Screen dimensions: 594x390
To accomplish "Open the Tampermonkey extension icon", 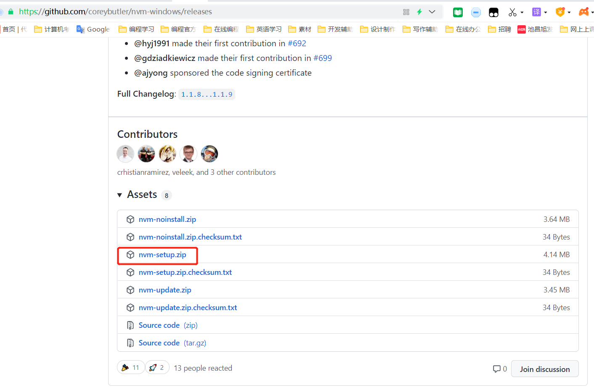I will [x=493, y=13].
